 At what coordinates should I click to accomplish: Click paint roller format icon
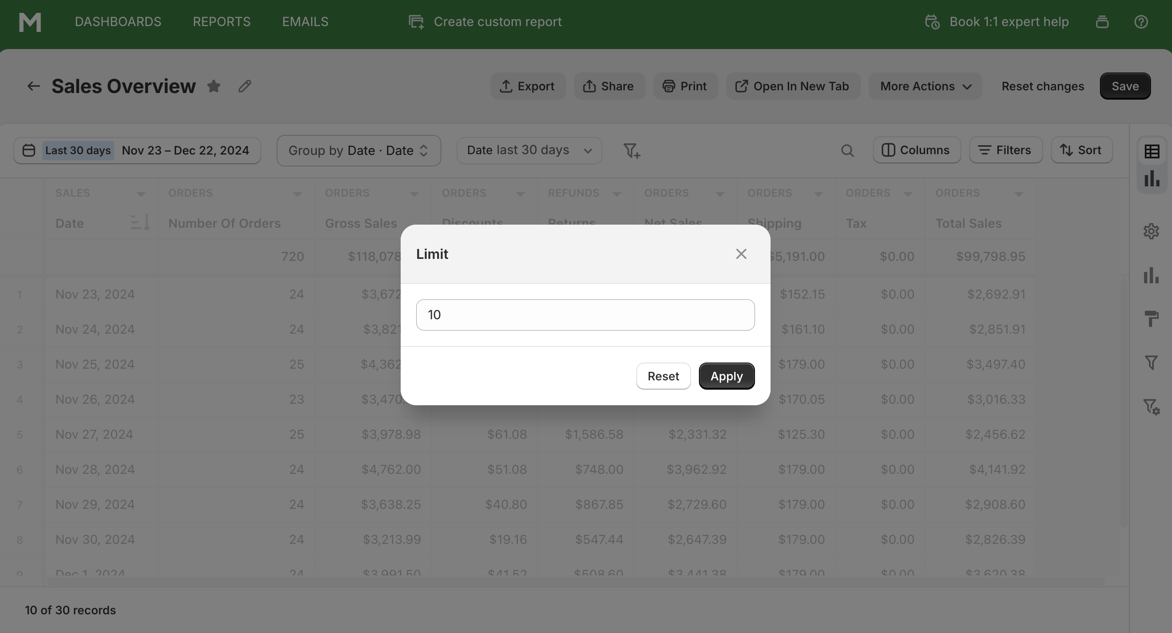click(1151, 319)
